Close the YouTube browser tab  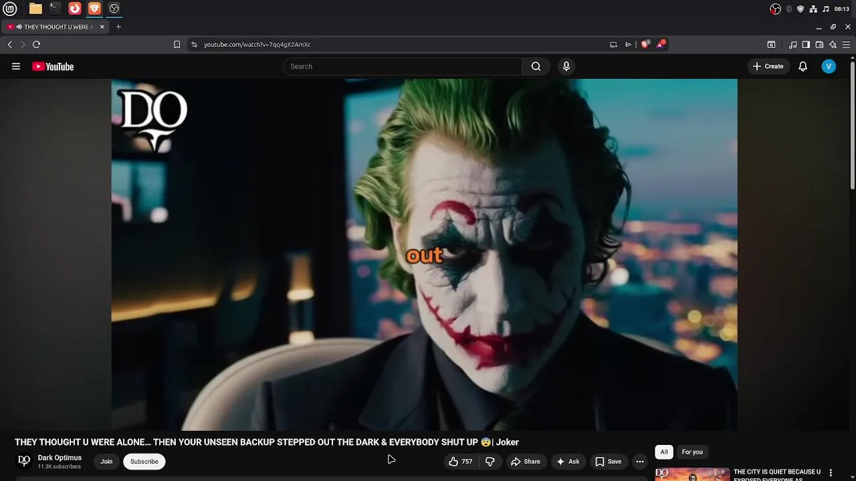pyautogui.click(x=102, y=27)
